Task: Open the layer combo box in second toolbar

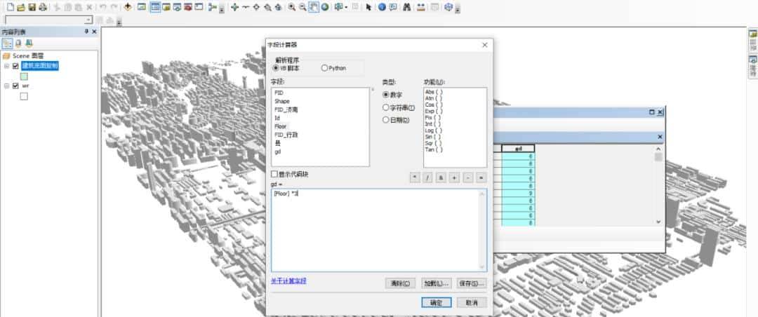Action: coord(48,20)
